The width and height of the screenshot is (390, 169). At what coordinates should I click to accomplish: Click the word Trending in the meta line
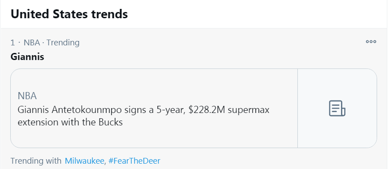63,43
